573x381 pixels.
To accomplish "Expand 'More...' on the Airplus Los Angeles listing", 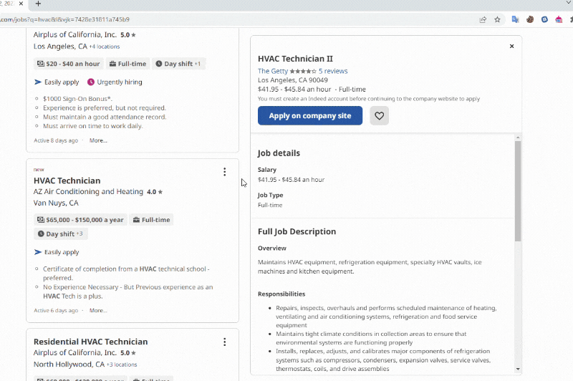I will (x=98, y=140).
